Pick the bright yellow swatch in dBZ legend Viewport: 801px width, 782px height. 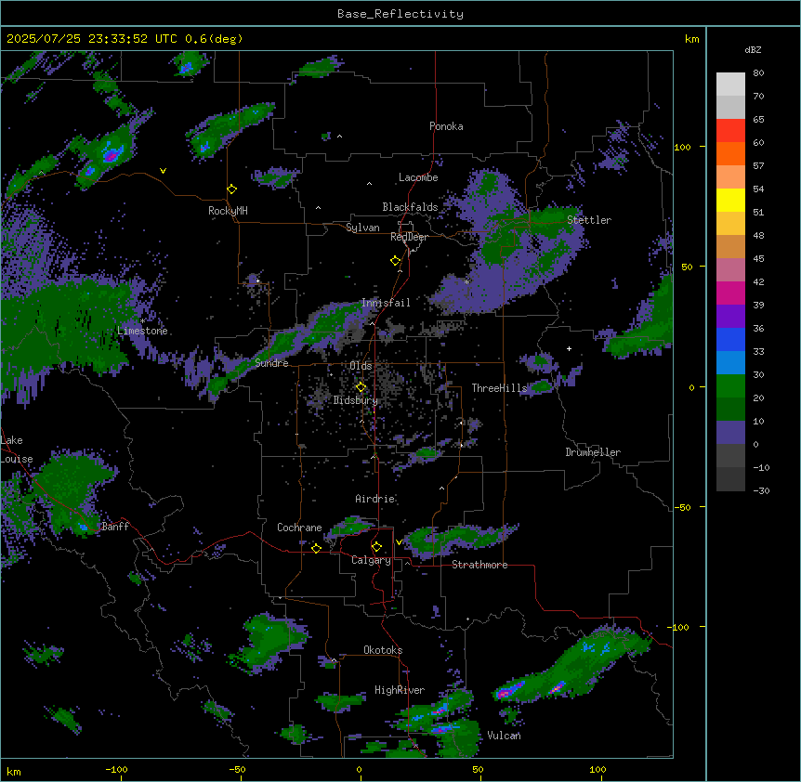[730, 200]
